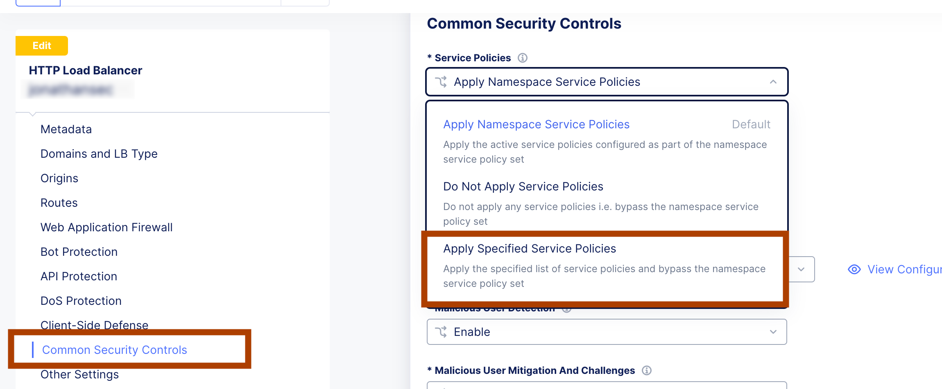Click the arrows icon inside Service Policies selector
The height and width of the screenshot is (389, 942).
[441, 82]
